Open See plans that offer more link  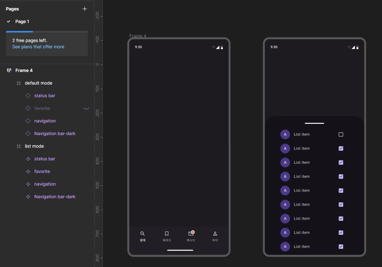tap(38, 47)
